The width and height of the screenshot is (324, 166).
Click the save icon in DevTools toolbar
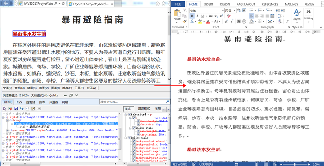(16, 108)
